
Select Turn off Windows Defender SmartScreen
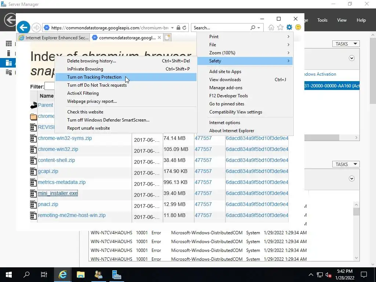(x=126, y=120)
